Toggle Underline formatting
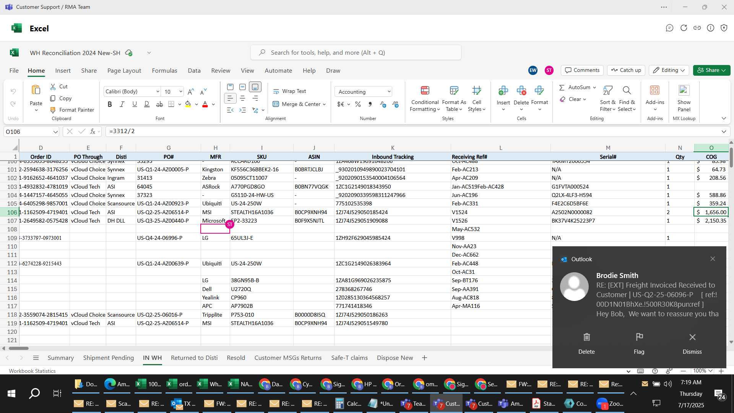Screen dimensions: 734x413 tap(134, 104)
